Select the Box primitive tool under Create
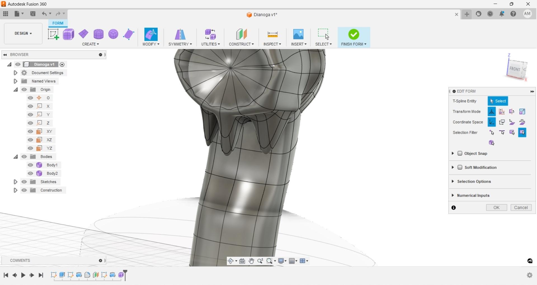Viewport: 537px width, 285px height. pos(68,34)
